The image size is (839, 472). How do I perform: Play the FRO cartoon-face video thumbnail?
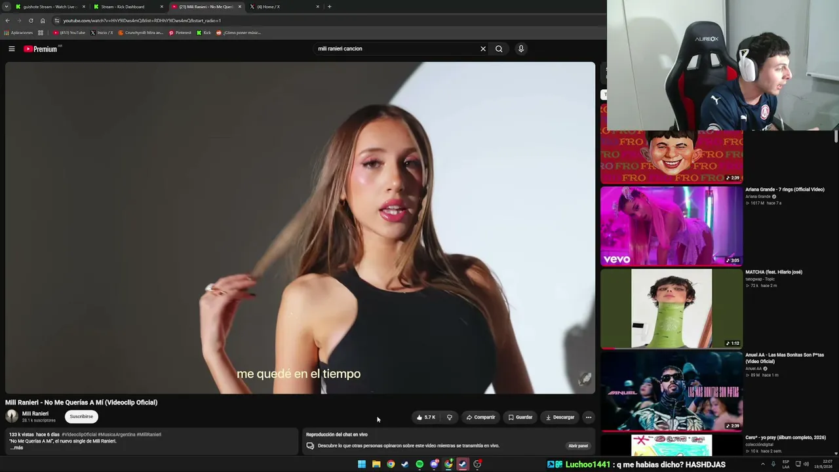(x=672, y=157)
